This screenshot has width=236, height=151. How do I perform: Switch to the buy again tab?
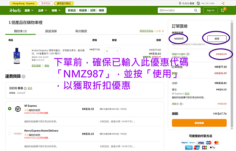pyautogui.click(x=81, y=31)
